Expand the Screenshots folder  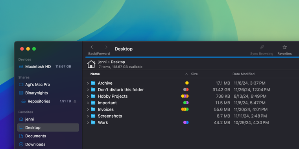tap(88, 116)
